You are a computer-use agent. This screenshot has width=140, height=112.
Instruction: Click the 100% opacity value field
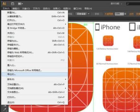(x=119, y=14)
